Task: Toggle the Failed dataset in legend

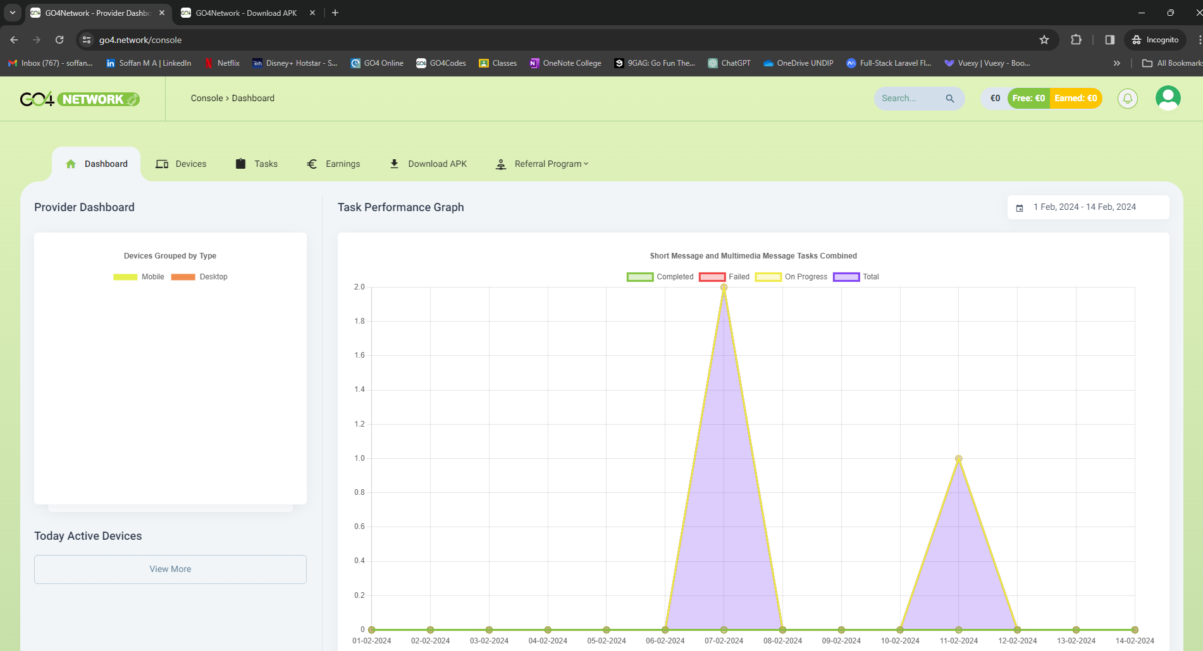Action: tap(724, 277)
